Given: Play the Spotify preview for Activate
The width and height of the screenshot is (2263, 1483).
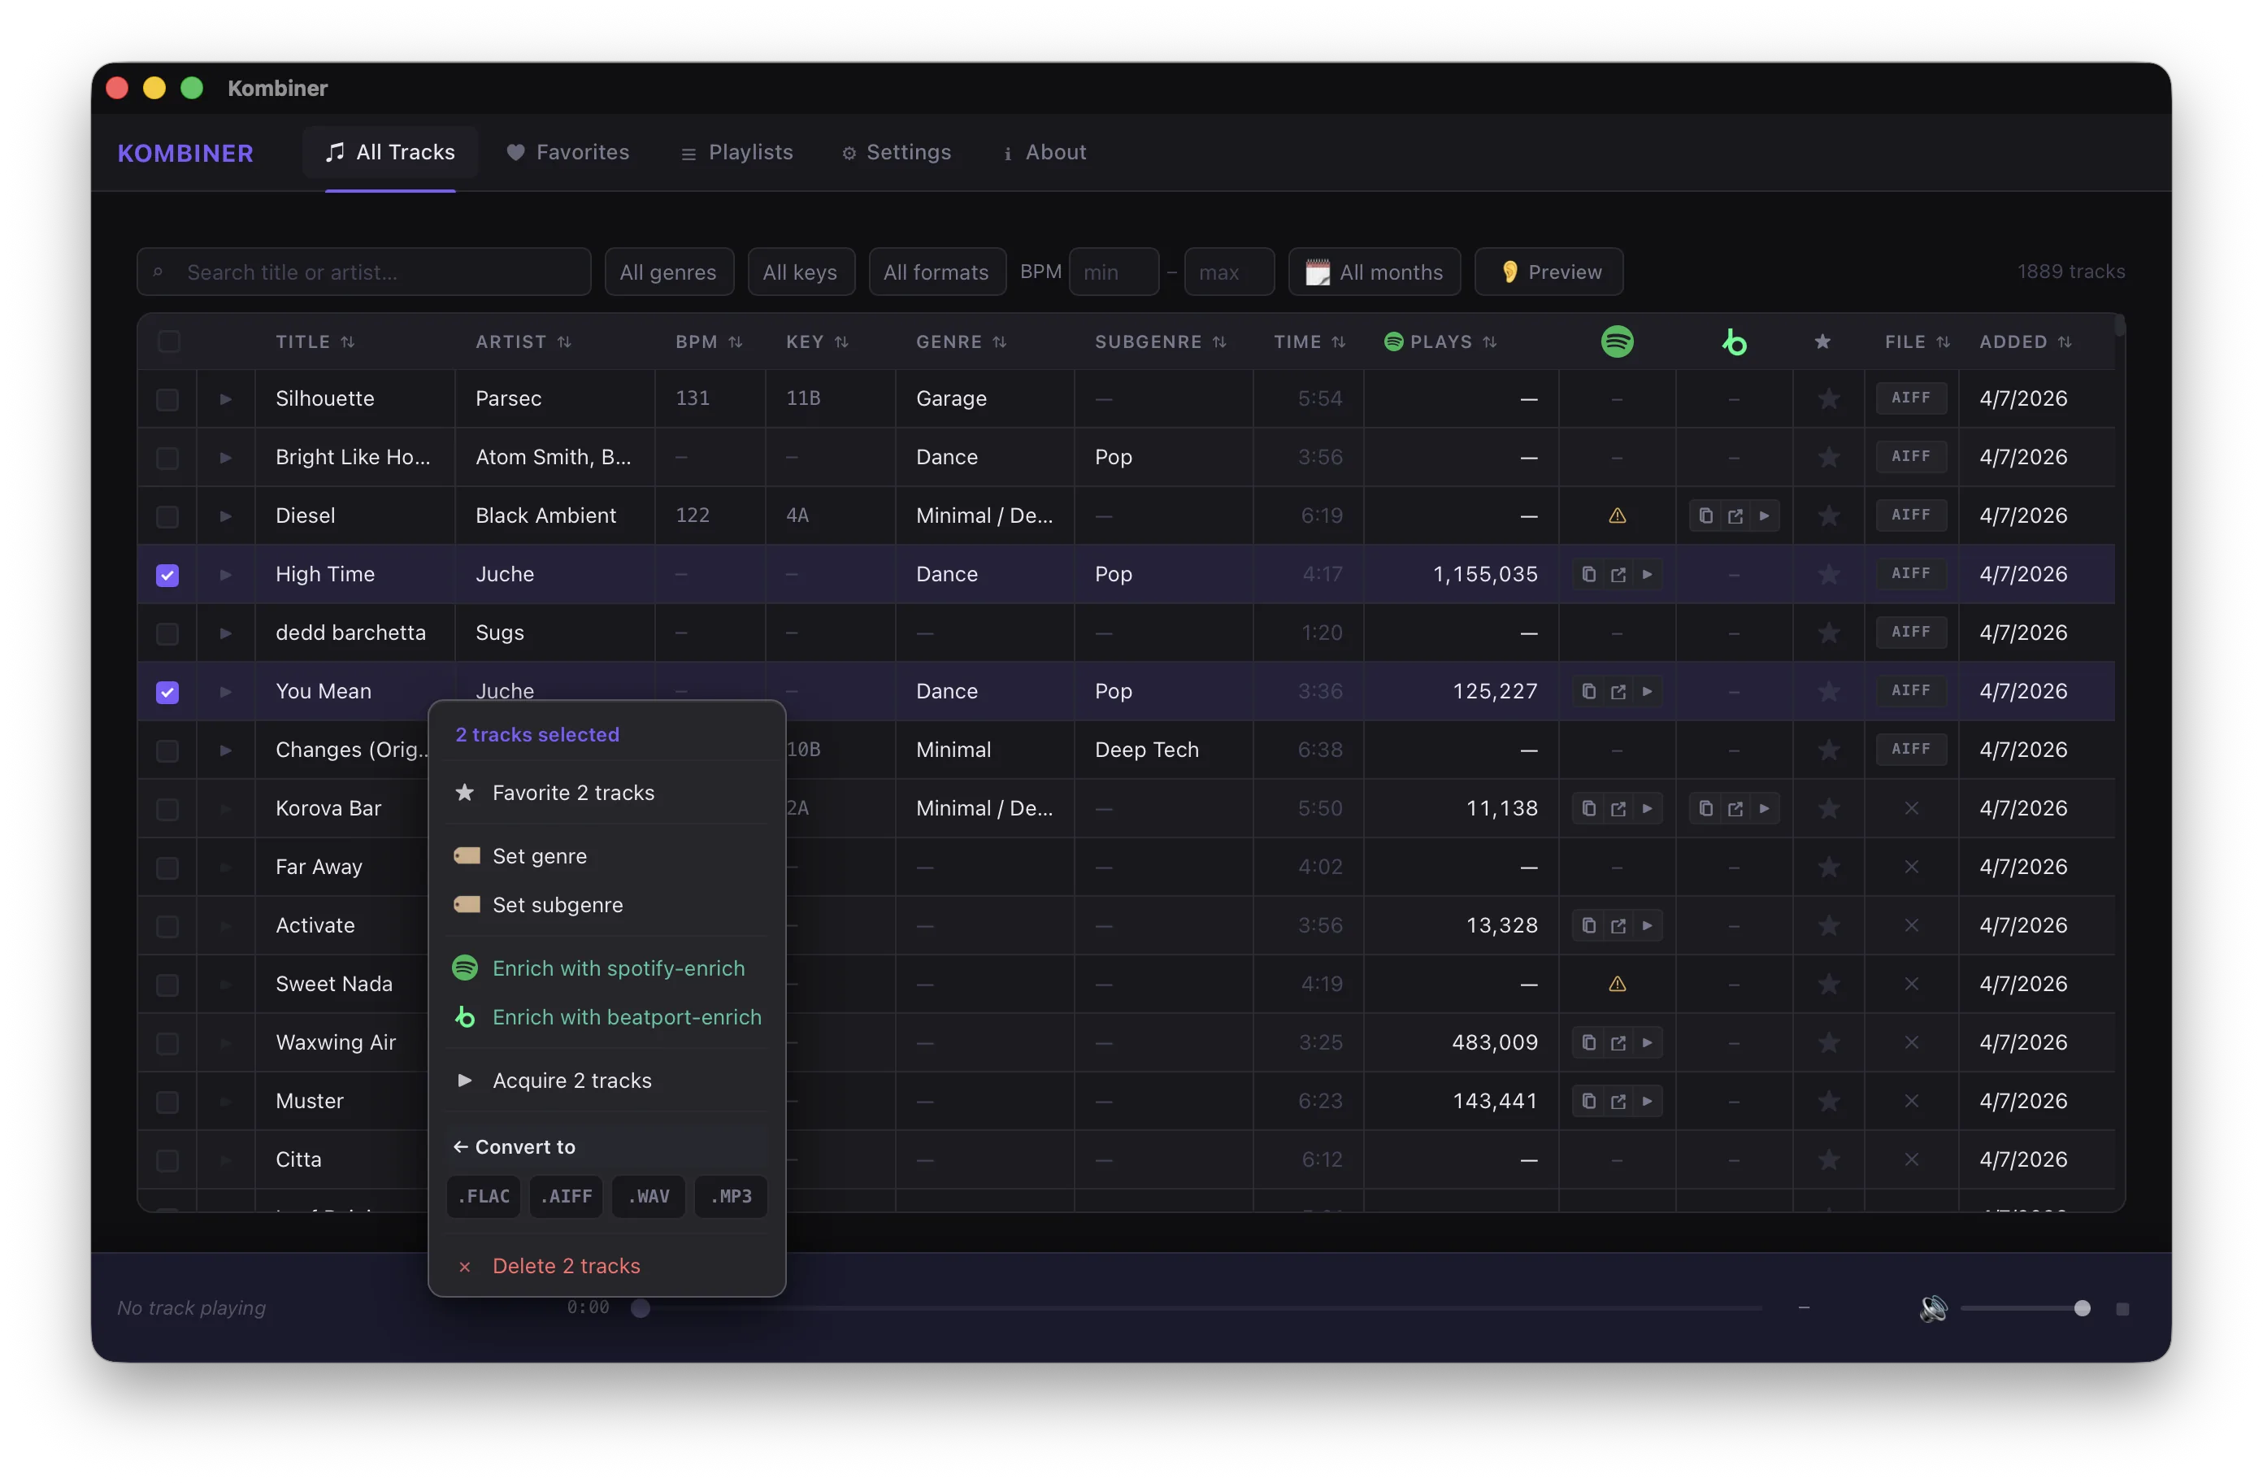Looking at the screenshot, I should [1647, 925].
